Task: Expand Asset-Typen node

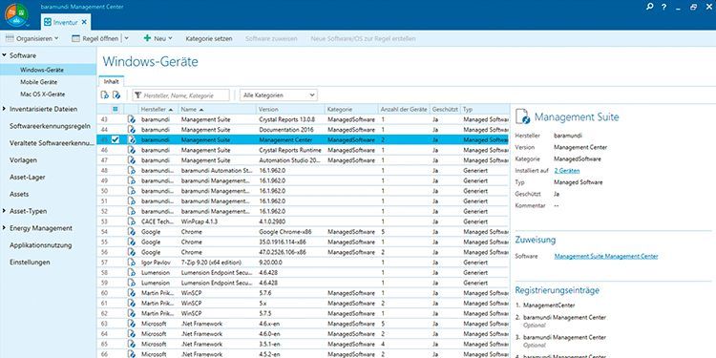Action: pyautogui.click(x=4, y=211)
